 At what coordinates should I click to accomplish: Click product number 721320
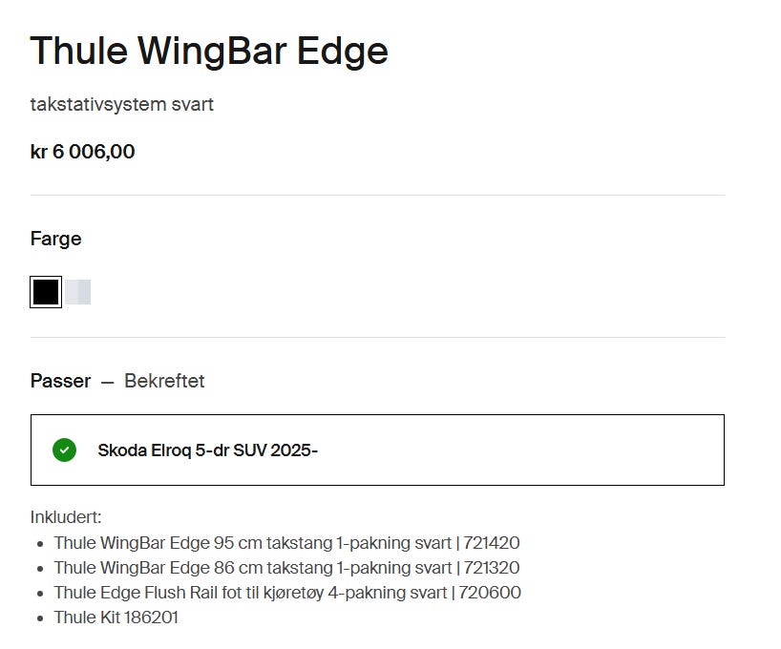492,568
